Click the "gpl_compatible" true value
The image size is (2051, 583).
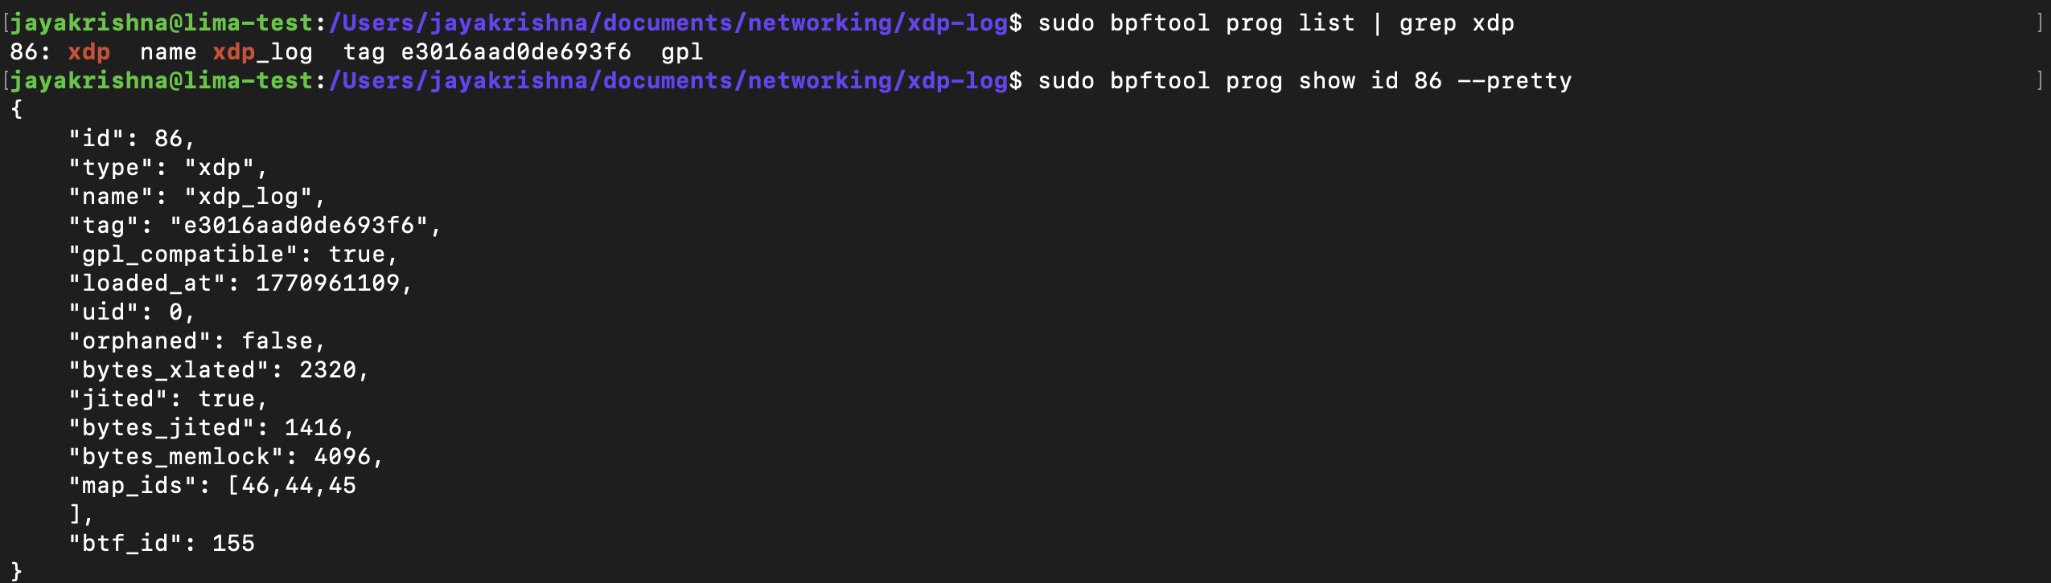[x=356, y=255]
